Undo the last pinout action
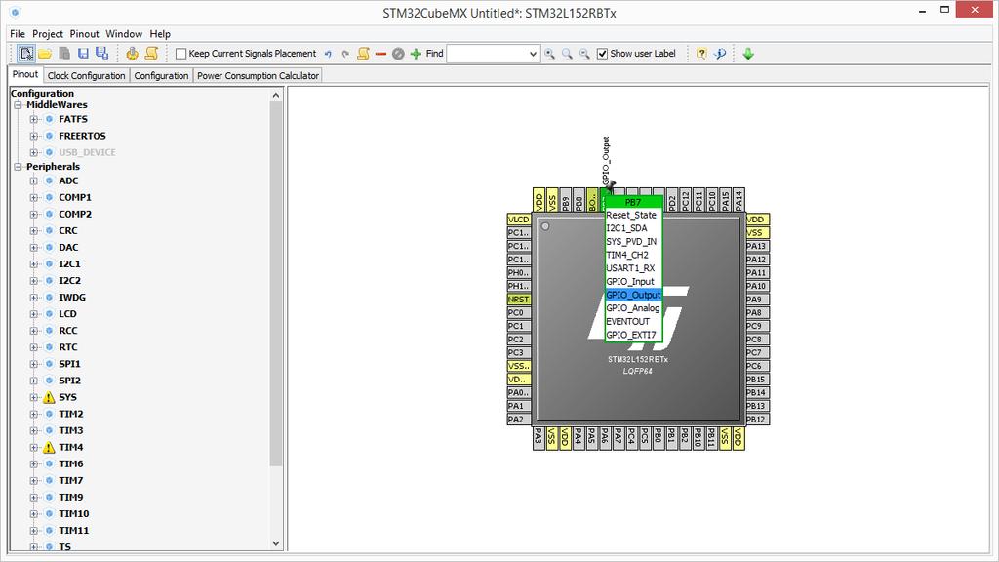 point(328,55)
